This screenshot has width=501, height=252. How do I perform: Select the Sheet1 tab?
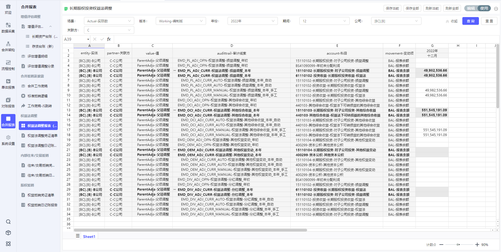click(89, 237)
